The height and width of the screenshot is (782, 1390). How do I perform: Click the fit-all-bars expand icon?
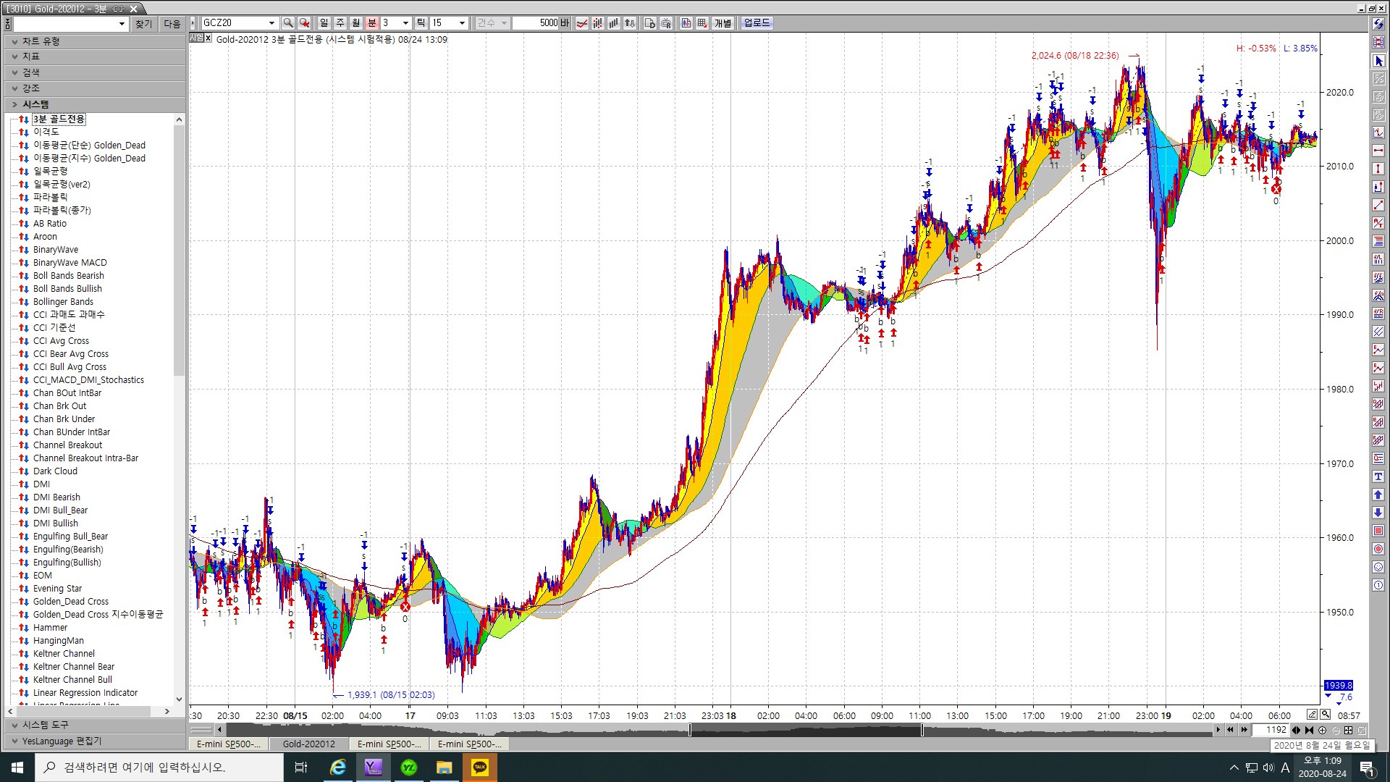(1348, 730)
